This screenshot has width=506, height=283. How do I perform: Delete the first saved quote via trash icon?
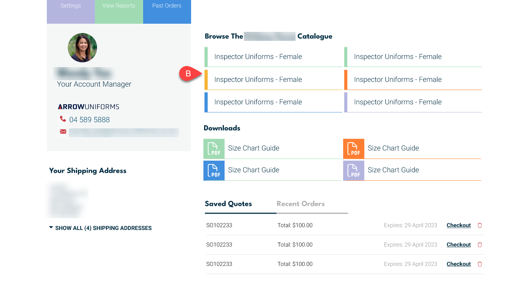[x=480, y=226]
